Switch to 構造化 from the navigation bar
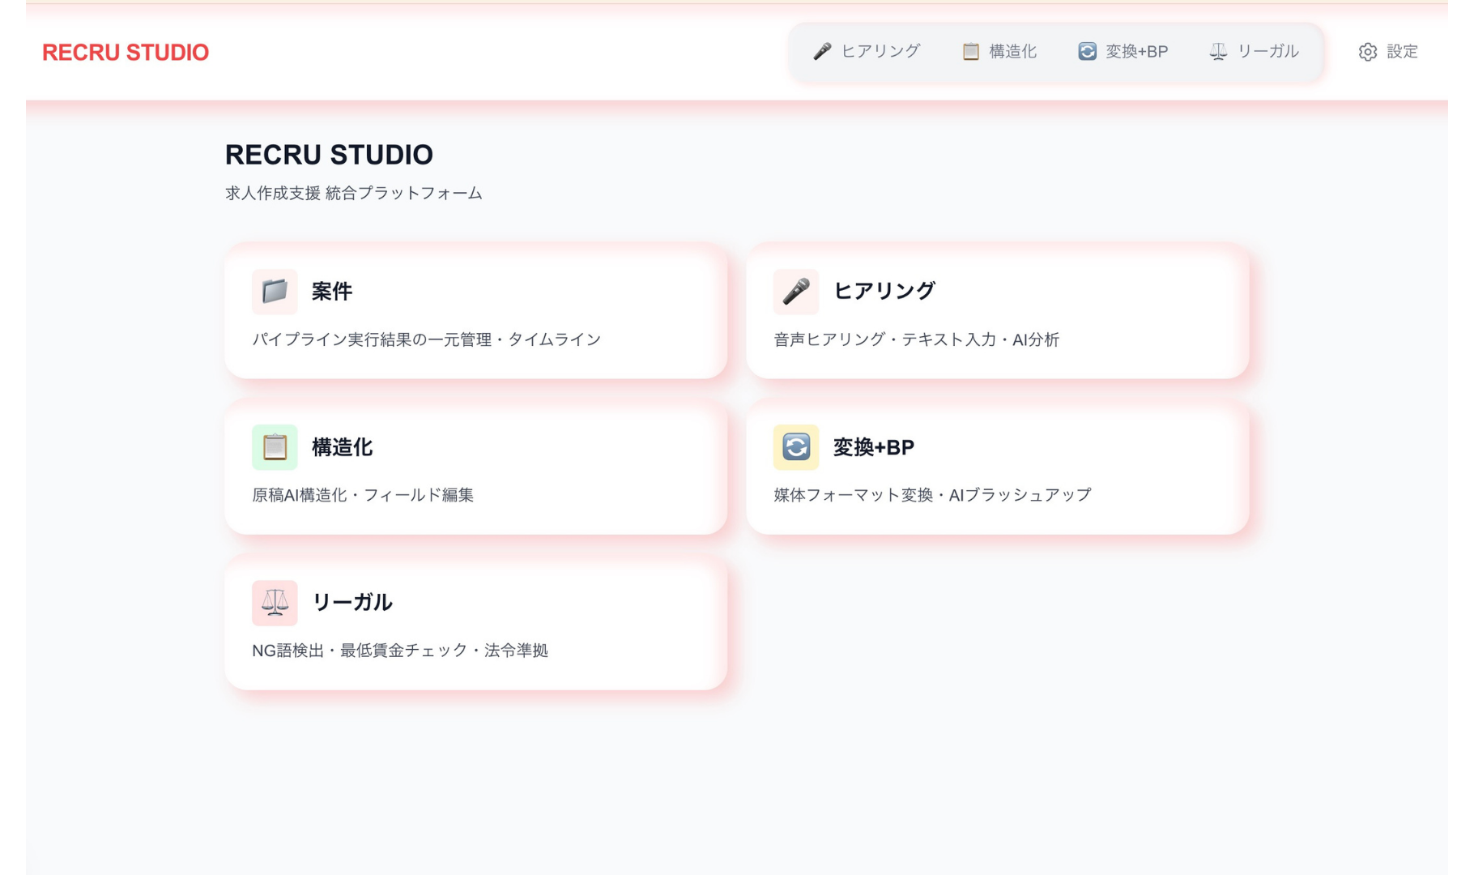Image resolution: width=1474 pixels, height=875 pixels. click(x=1002, y=51)
